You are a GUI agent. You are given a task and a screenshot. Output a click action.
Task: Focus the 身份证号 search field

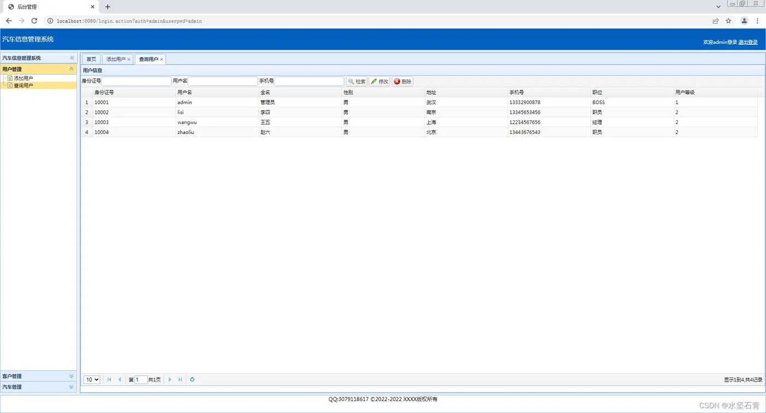[x=136, y=81]
